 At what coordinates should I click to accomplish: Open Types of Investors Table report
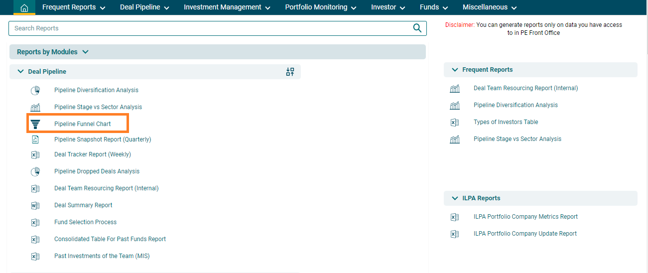click(506, 122)
